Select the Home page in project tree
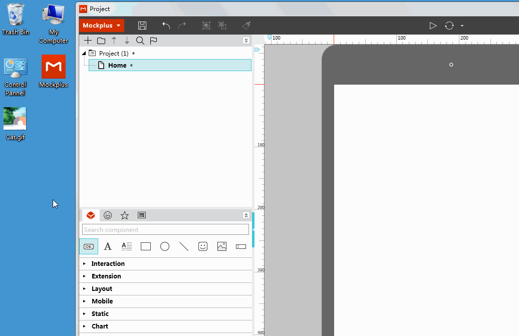Image resolution: width=519 pixels, height=336 pixels. (x=170, y=65)
